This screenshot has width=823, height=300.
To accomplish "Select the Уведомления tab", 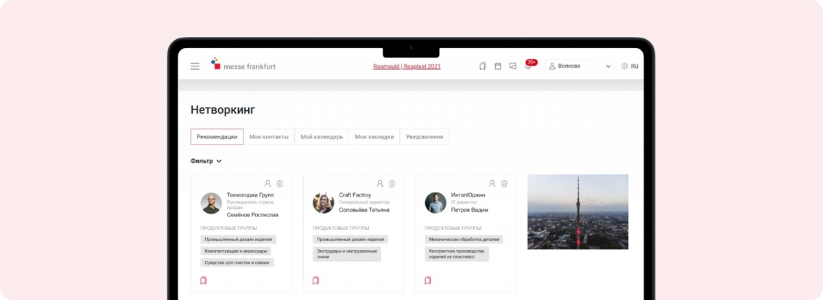I will [x=425, y=136].
